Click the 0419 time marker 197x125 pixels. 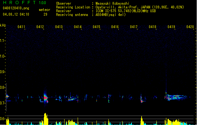171,27
